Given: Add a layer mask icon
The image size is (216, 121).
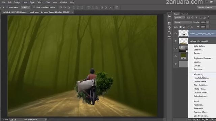Looking at the screenshot, I should click(198, 120).
